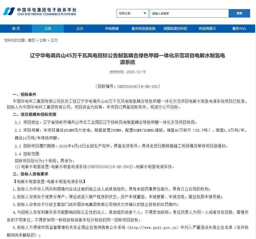Image resolution: width=256 pixels, height=239 pixels.
Task: Click inside the keyword search field
Action: [189, 13]
